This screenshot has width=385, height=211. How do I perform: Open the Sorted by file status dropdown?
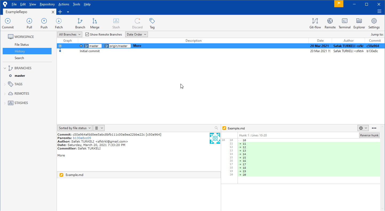point(75,128)
